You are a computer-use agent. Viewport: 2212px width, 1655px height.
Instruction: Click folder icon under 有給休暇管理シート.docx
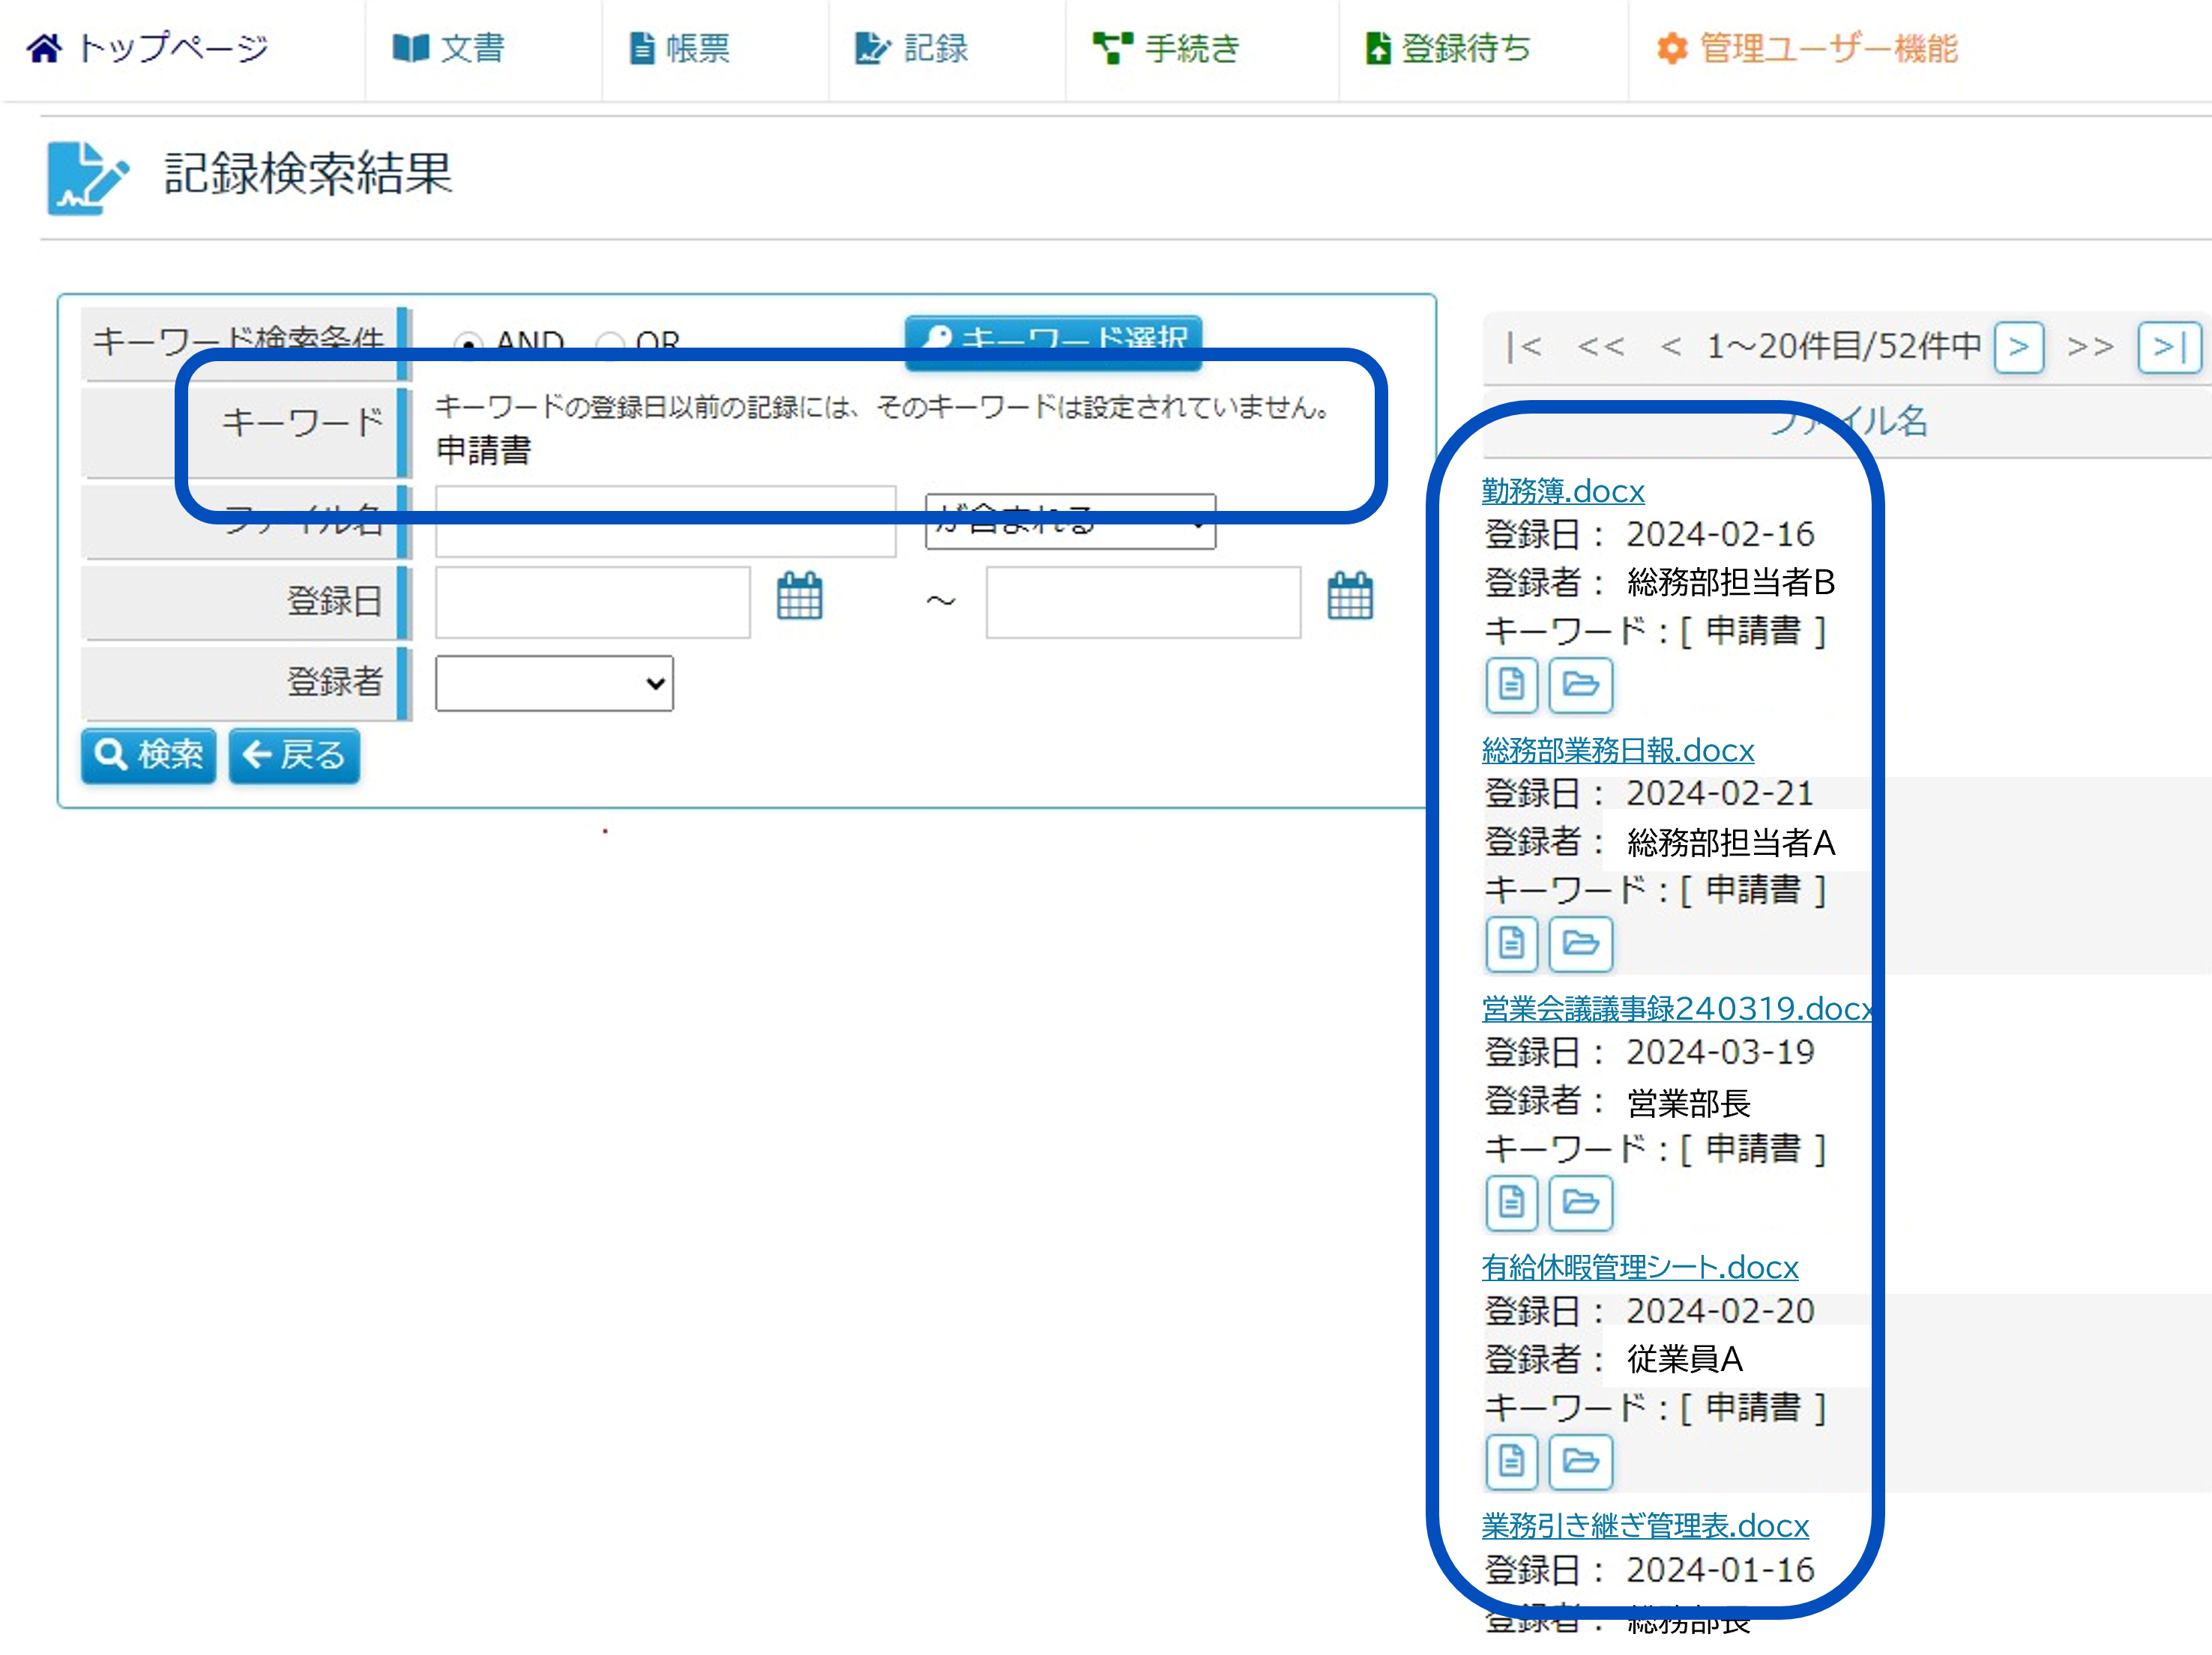[x=1580, y=1461]
